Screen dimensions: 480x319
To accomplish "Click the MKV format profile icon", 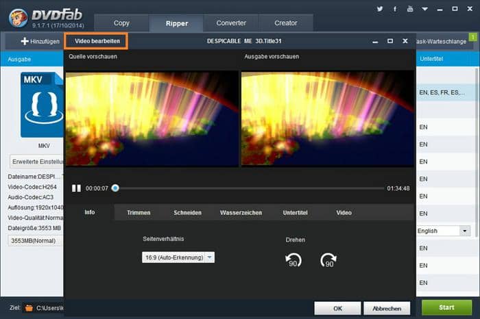I will click(x=42, y=105).
